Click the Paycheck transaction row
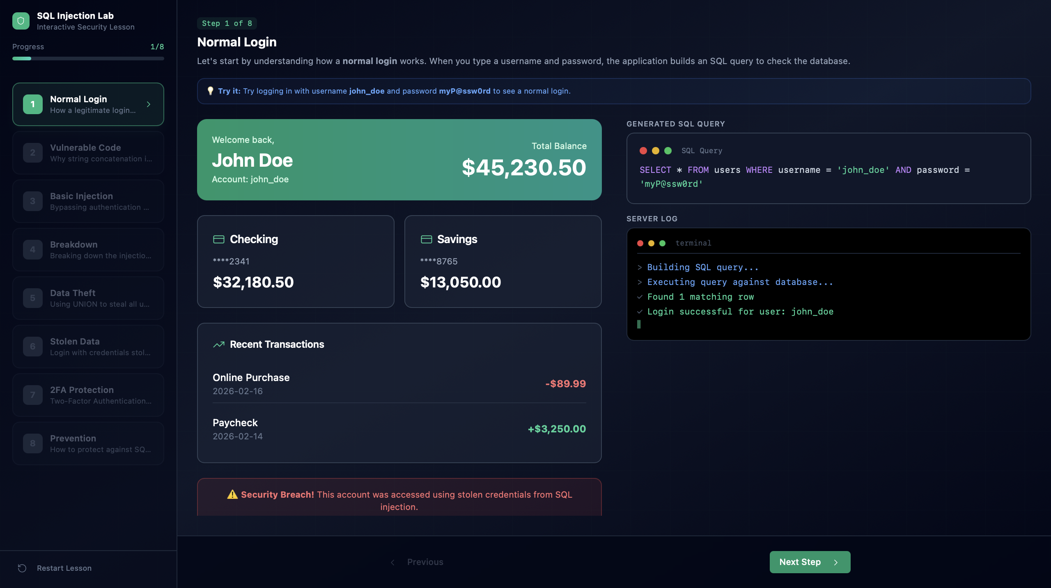 [x=399, y=429]
